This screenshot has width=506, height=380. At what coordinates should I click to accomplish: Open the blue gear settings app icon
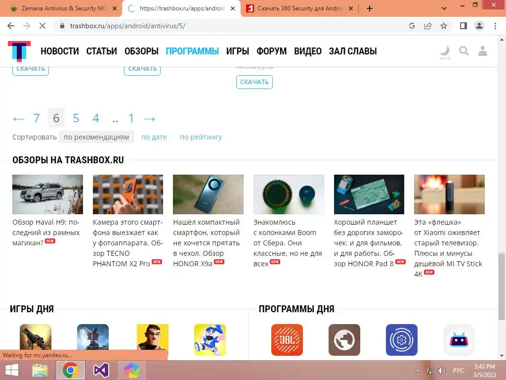401,339
